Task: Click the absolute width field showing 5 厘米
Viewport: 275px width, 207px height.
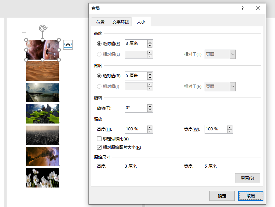Action: 136,76
